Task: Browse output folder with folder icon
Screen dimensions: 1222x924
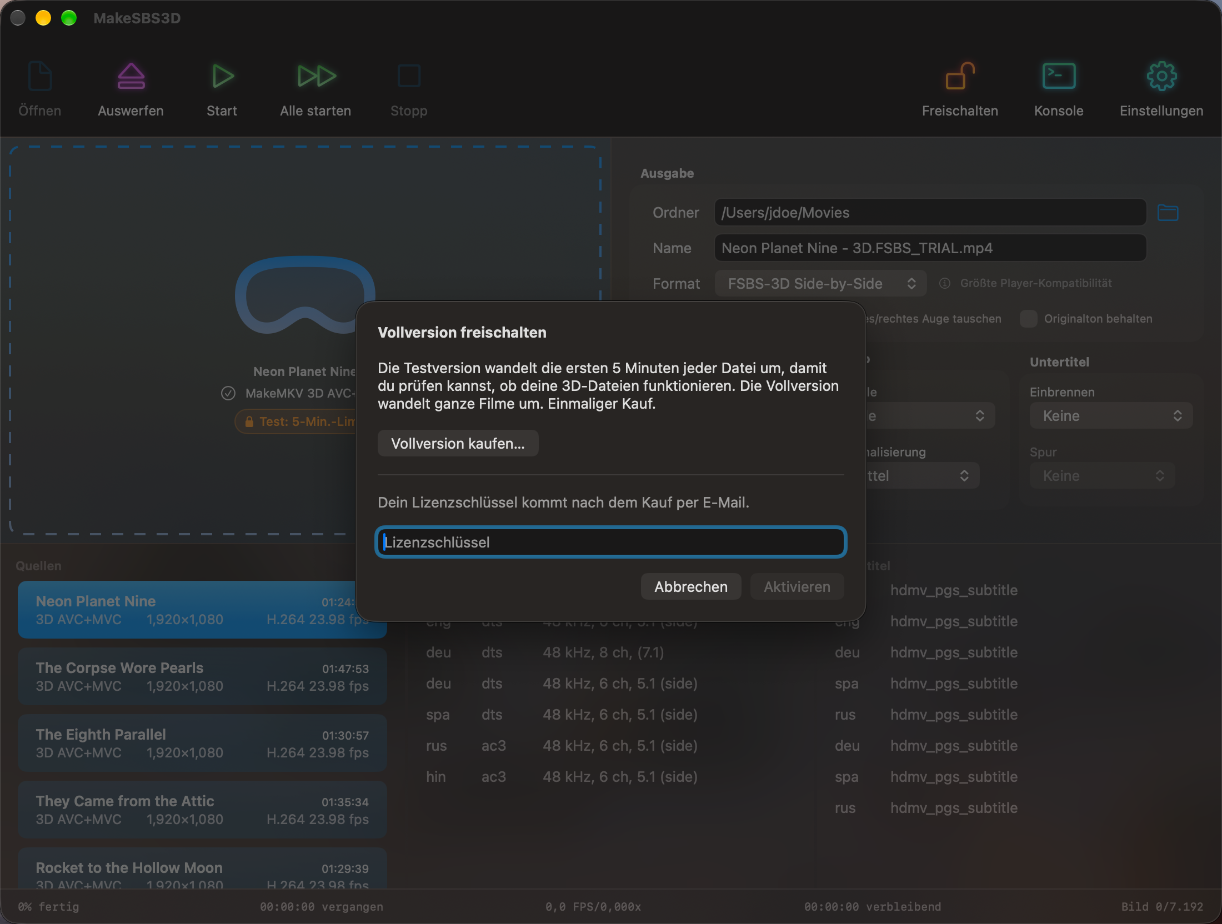Action: 1168,213
